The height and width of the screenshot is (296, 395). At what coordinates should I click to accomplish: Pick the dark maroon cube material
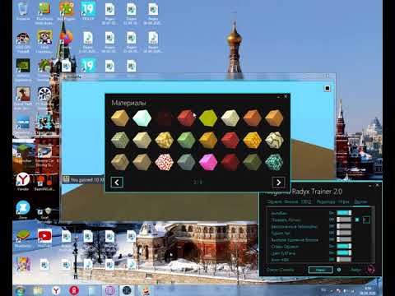click(164, 118)
